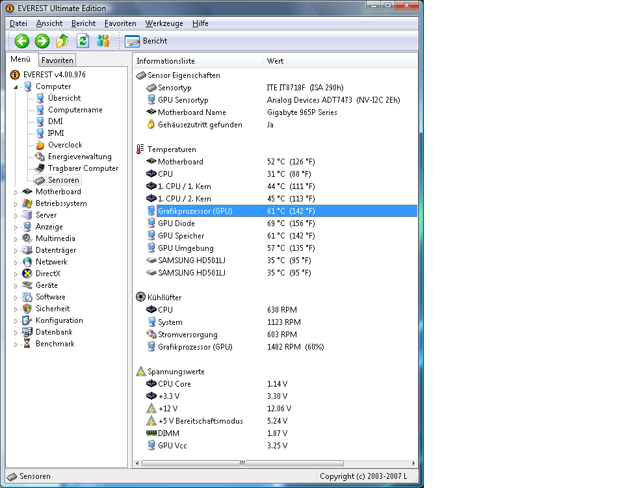This screenshot has height=488, width=624.
Task: Go up one level with folder arrow icon
Action: tap(62, 40)
